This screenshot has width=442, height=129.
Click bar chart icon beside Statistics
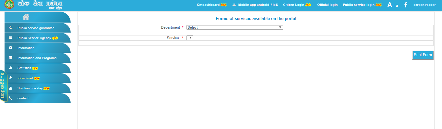click(x=11, y=68)
